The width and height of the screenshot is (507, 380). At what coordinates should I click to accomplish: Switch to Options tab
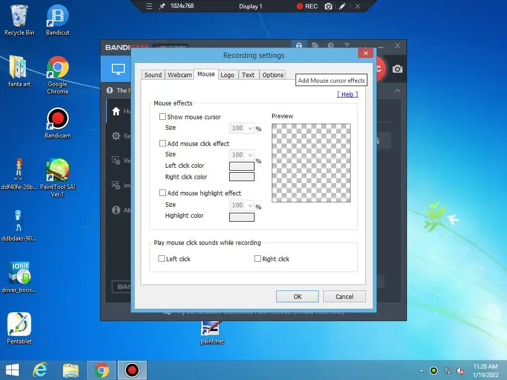click(x=273, y=75)
